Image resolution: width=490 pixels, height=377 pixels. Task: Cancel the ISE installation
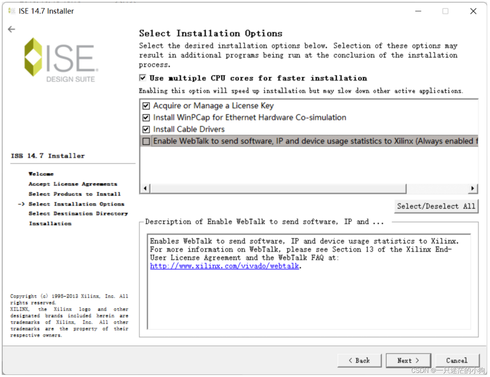click(x=458, y=360)
